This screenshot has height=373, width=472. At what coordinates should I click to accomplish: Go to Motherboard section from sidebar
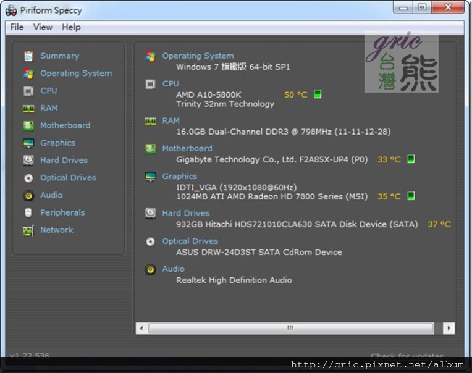pyautogui.click(x=65, y=125)
